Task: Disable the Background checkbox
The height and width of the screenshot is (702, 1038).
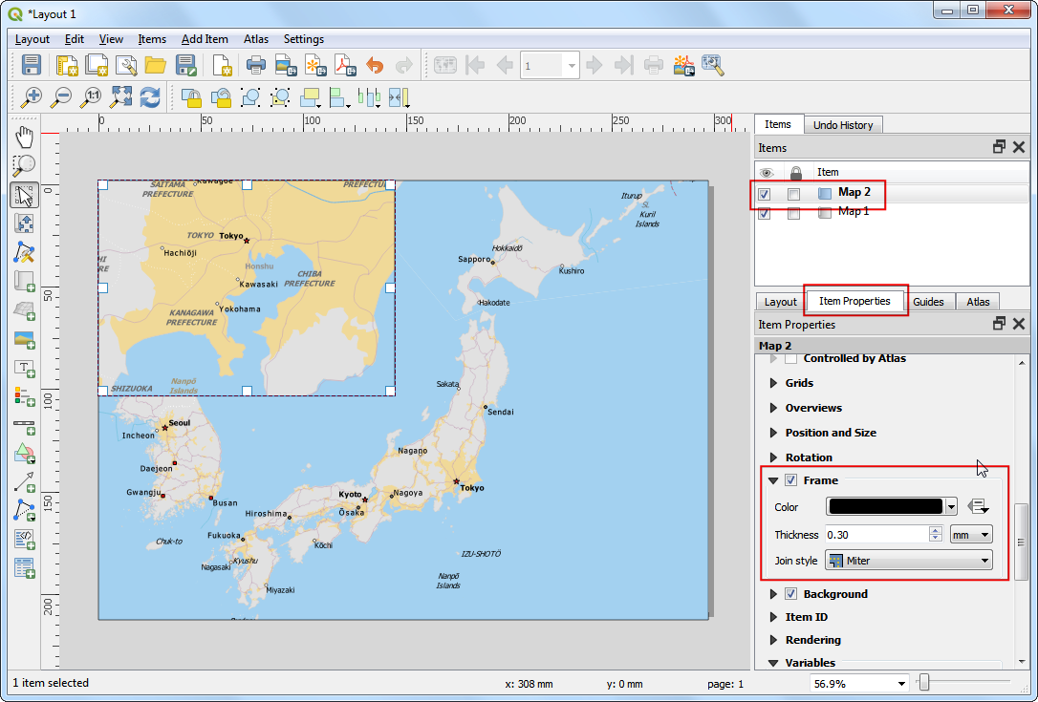Action: (791, 594)
